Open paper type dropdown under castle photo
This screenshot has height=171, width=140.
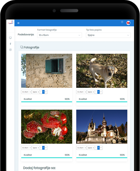tap(91, 148)
